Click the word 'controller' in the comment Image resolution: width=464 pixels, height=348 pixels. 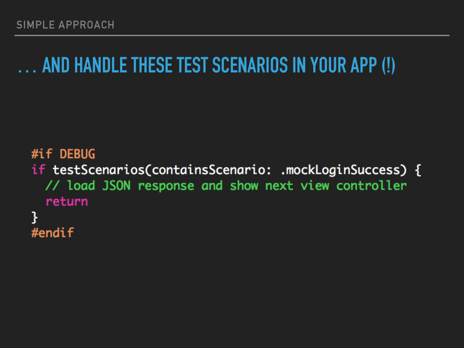pos(372,186)
